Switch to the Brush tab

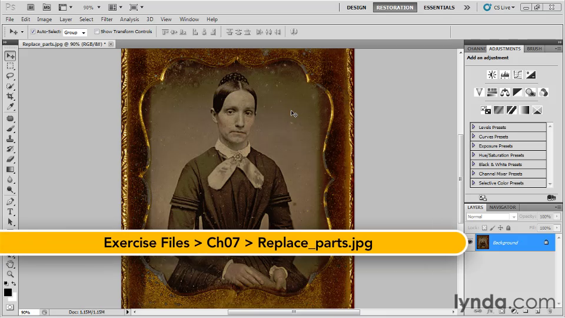pyautogui.click(x=534, y=49)
